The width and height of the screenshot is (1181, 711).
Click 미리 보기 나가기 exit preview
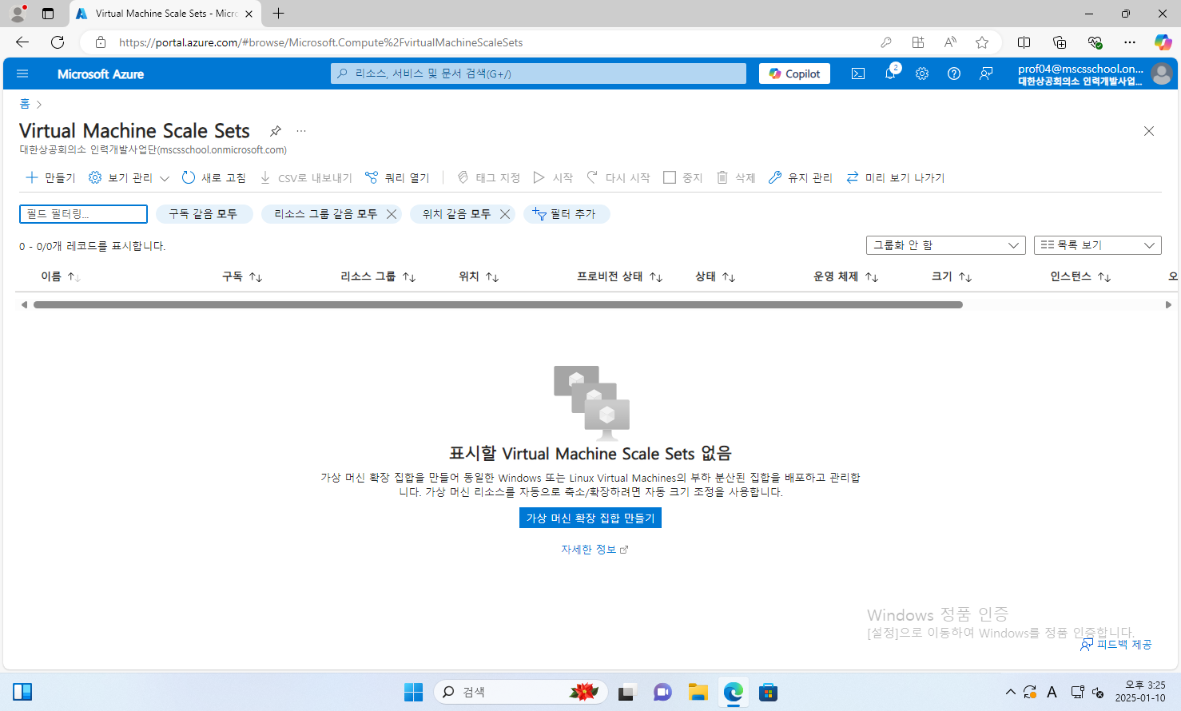[x=895, y=177]
